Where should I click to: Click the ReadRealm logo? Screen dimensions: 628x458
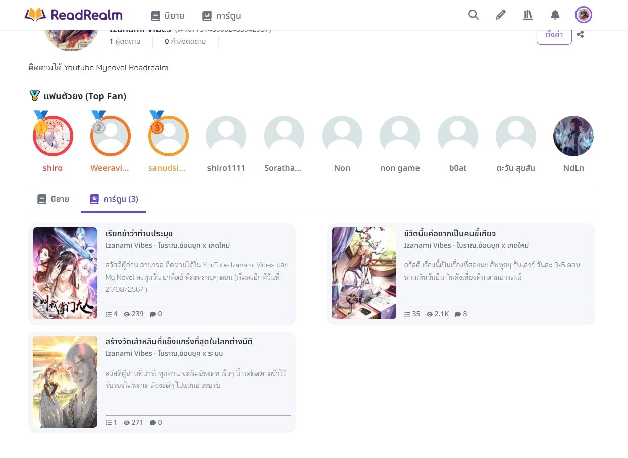pos(73,15)
